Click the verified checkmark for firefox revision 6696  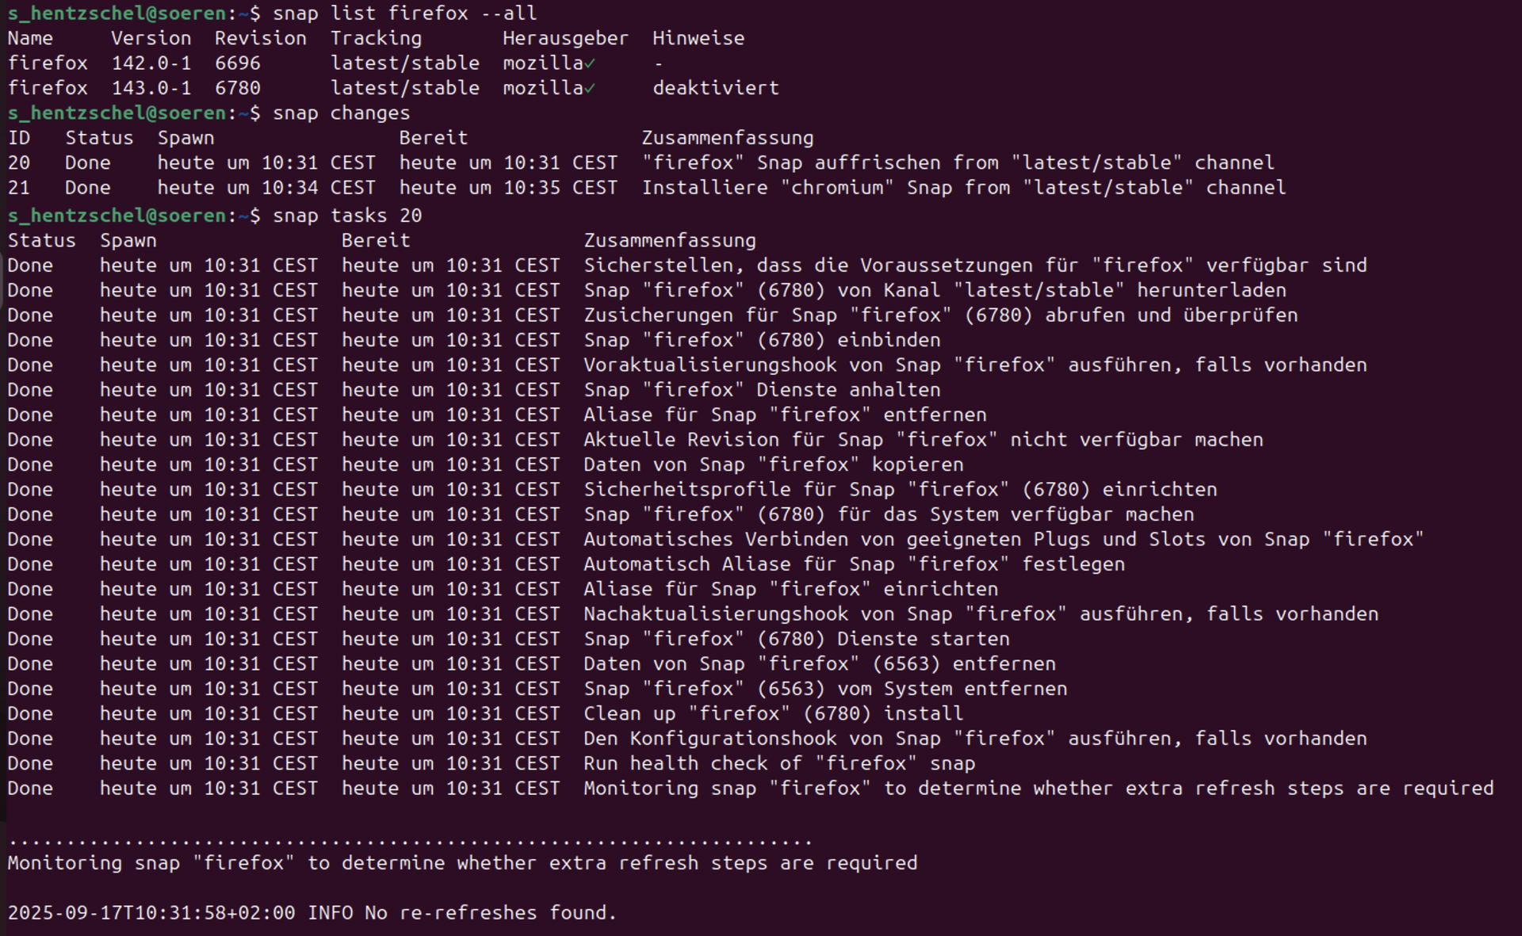pos(591,63)
